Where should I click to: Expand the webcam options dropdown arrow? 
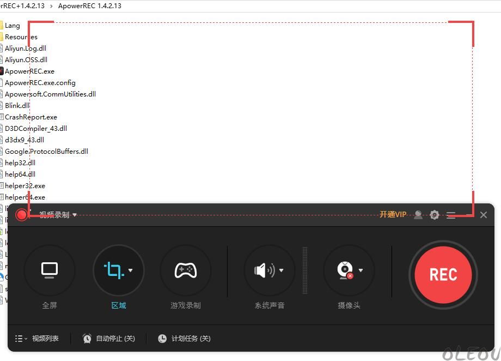(x=361, y=270)
